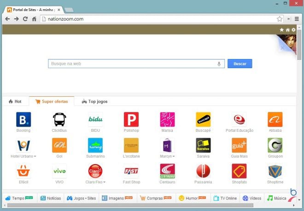Open the Guia Mais icon

tap(239, 145)
